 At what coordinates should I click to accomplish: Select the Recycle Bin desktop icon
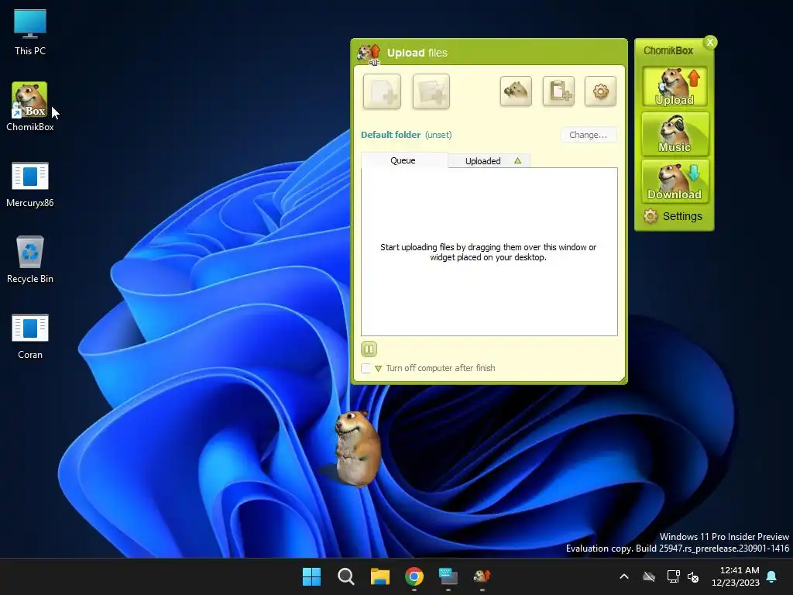[30, 260]
